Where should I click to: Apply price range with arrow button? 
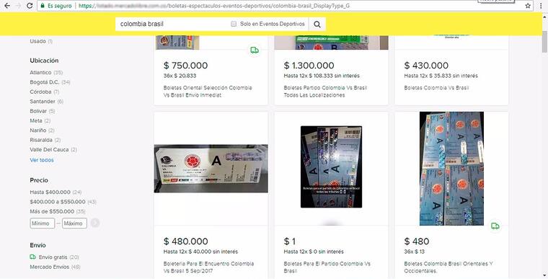click(94, 223)
